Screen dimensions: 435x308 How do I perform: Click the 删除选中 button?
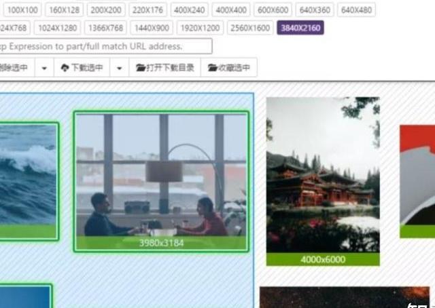click(x=16, y=68)
